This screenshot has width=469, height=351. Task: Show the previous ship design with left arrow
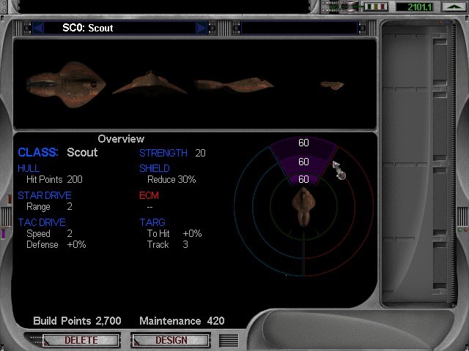[38, 28]
